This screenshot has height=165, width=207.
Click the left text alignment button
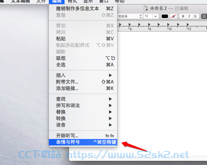tap(204, 16)
